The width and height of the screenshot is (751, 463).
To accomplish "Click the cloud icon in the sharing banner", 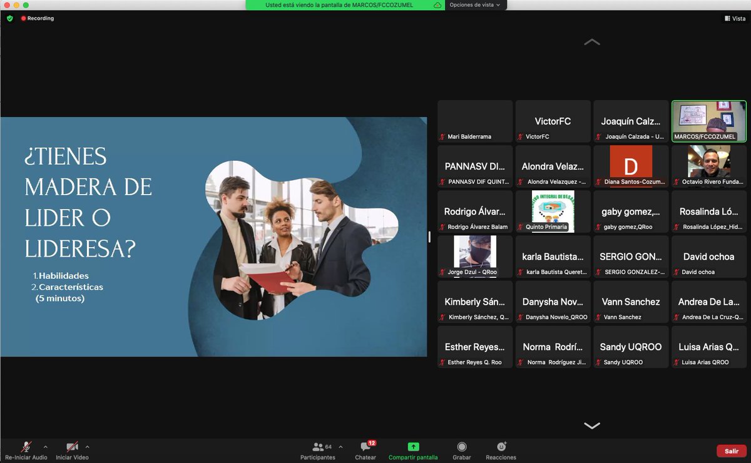I will pos(437,5).
